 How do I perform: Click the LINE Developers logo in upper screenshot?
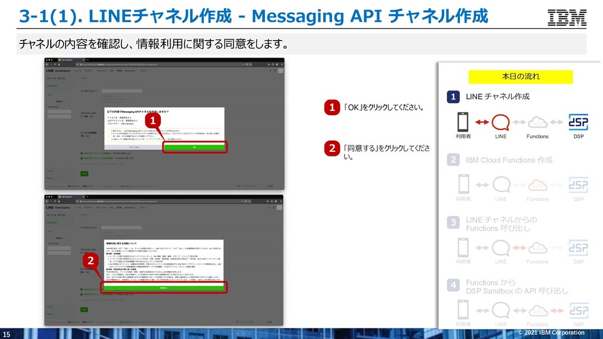[x=58, y=71]
